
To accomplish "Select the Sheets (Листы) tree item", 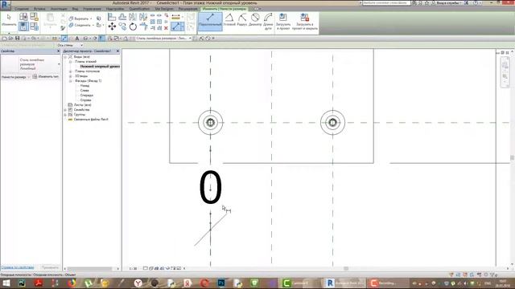I will pyautogui.click(x=82, y=105).
